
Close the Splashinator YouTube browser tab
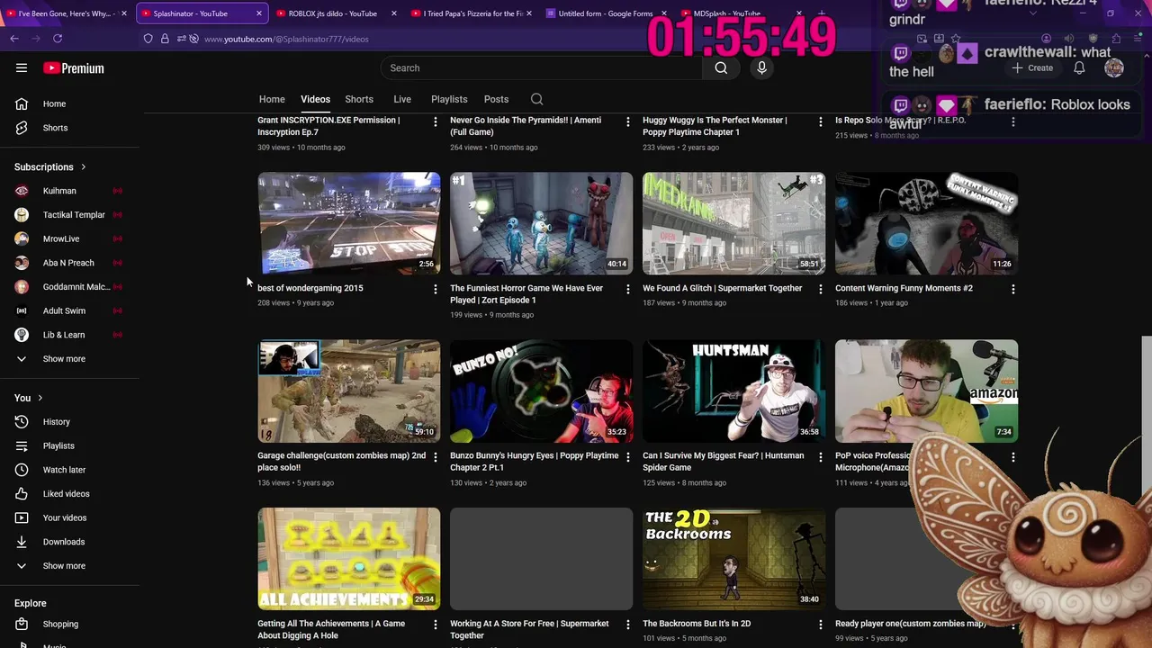coord(259,13)
